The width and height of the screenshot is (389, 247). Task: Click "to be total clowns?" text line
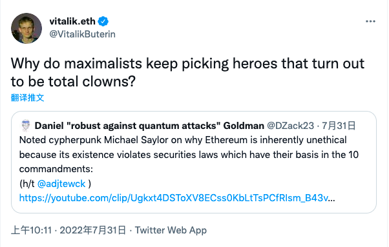pos(73,81)
